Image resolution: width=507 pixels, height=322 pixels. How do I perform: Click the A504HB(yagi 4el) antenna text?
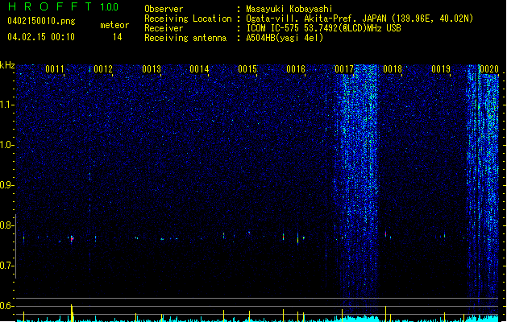(285, 38)
